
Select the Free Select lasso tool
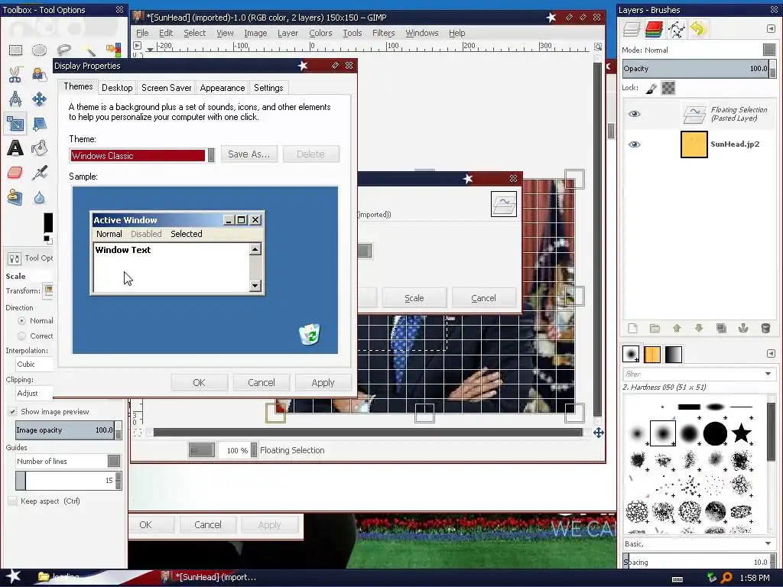[63, 50]
